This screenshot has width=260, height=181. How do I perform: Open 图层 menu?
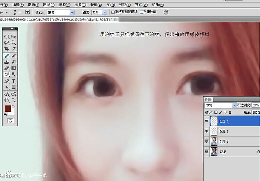(x=49, y=5)
